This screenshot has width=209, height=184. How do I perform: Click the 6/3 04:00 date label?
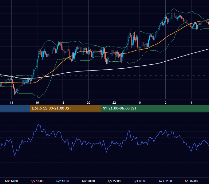(191, 181)
